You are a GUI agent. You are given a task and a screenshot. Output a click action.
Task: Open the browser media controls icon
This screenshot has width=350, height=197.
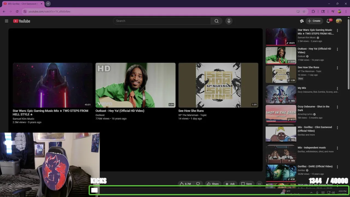tap(333, 11)
